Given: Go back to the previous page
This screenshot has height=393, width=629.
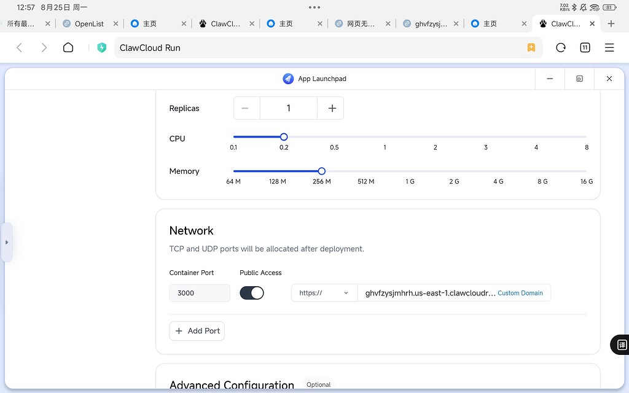Looking at the screenshot, I should (x=19, y=48).
